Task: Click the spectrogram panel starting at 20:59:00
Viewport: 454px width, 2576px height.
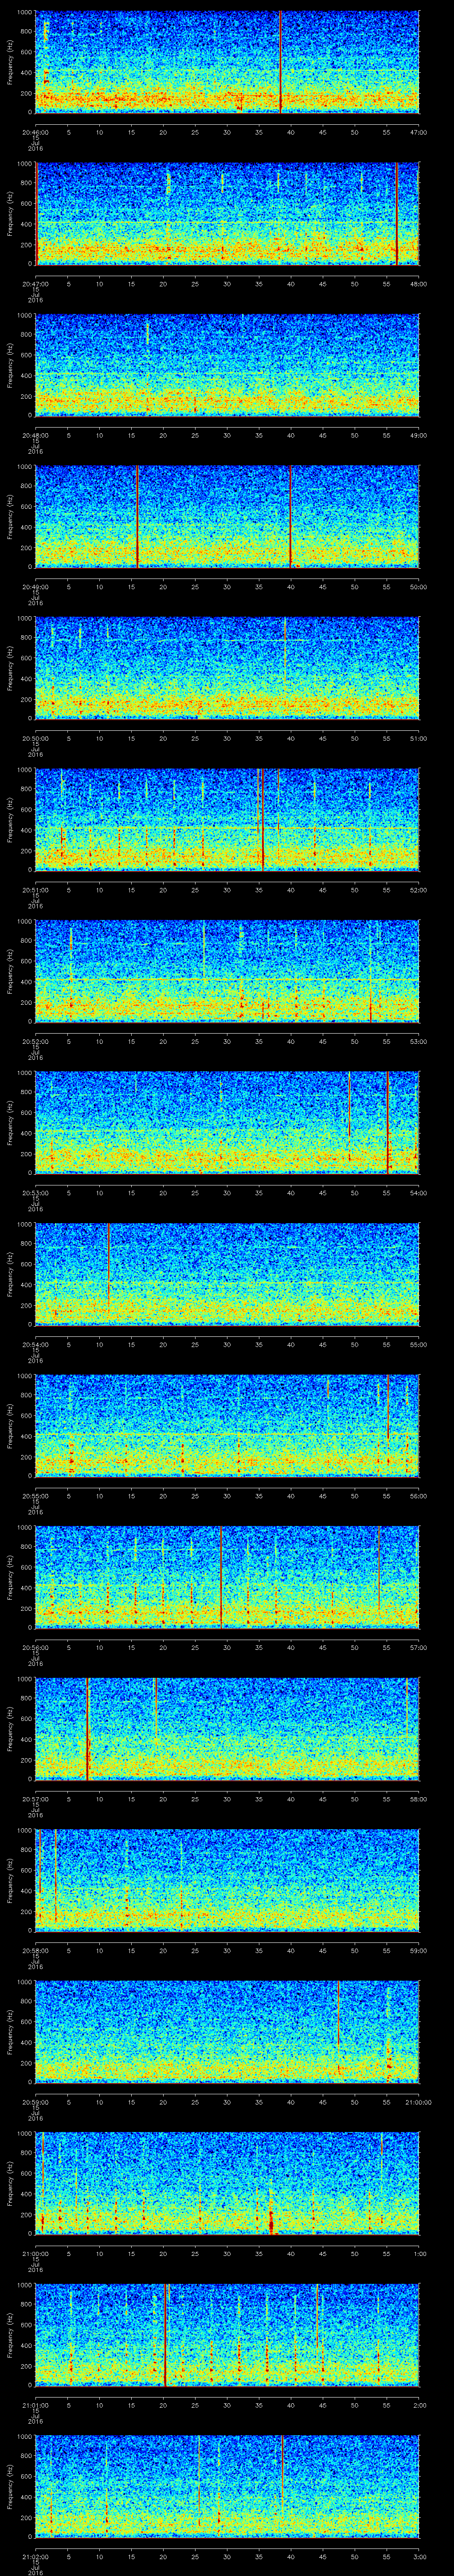Action: pos(227,2032)
